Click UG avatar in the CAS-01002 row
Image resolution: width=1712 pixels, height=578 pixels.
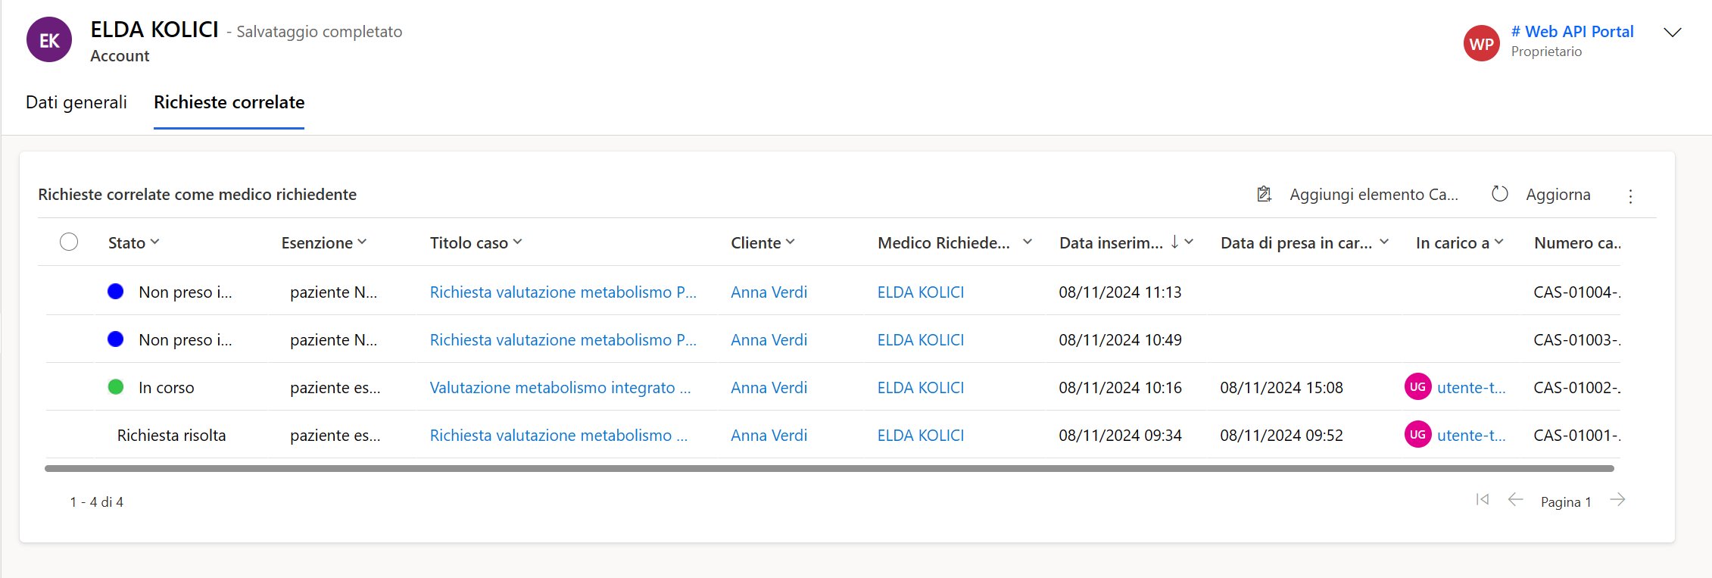coord(1417,387)
